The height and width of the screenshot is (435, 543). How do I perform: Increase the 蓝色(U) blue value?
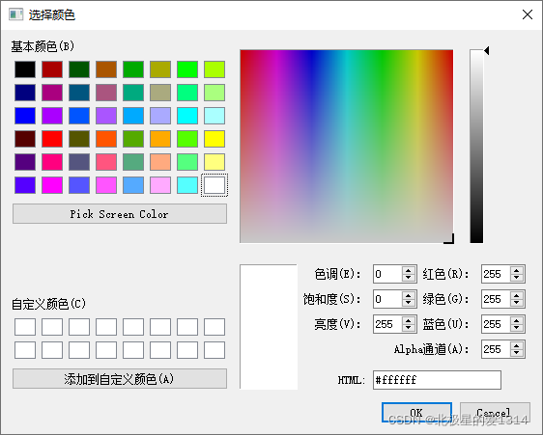pyautogui.click(x=517, y=320)
